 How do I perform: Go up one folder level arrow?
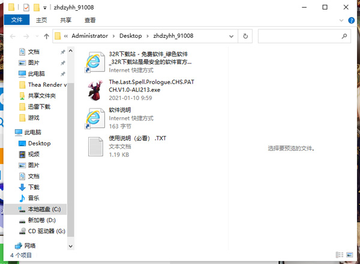pos(46,36)
